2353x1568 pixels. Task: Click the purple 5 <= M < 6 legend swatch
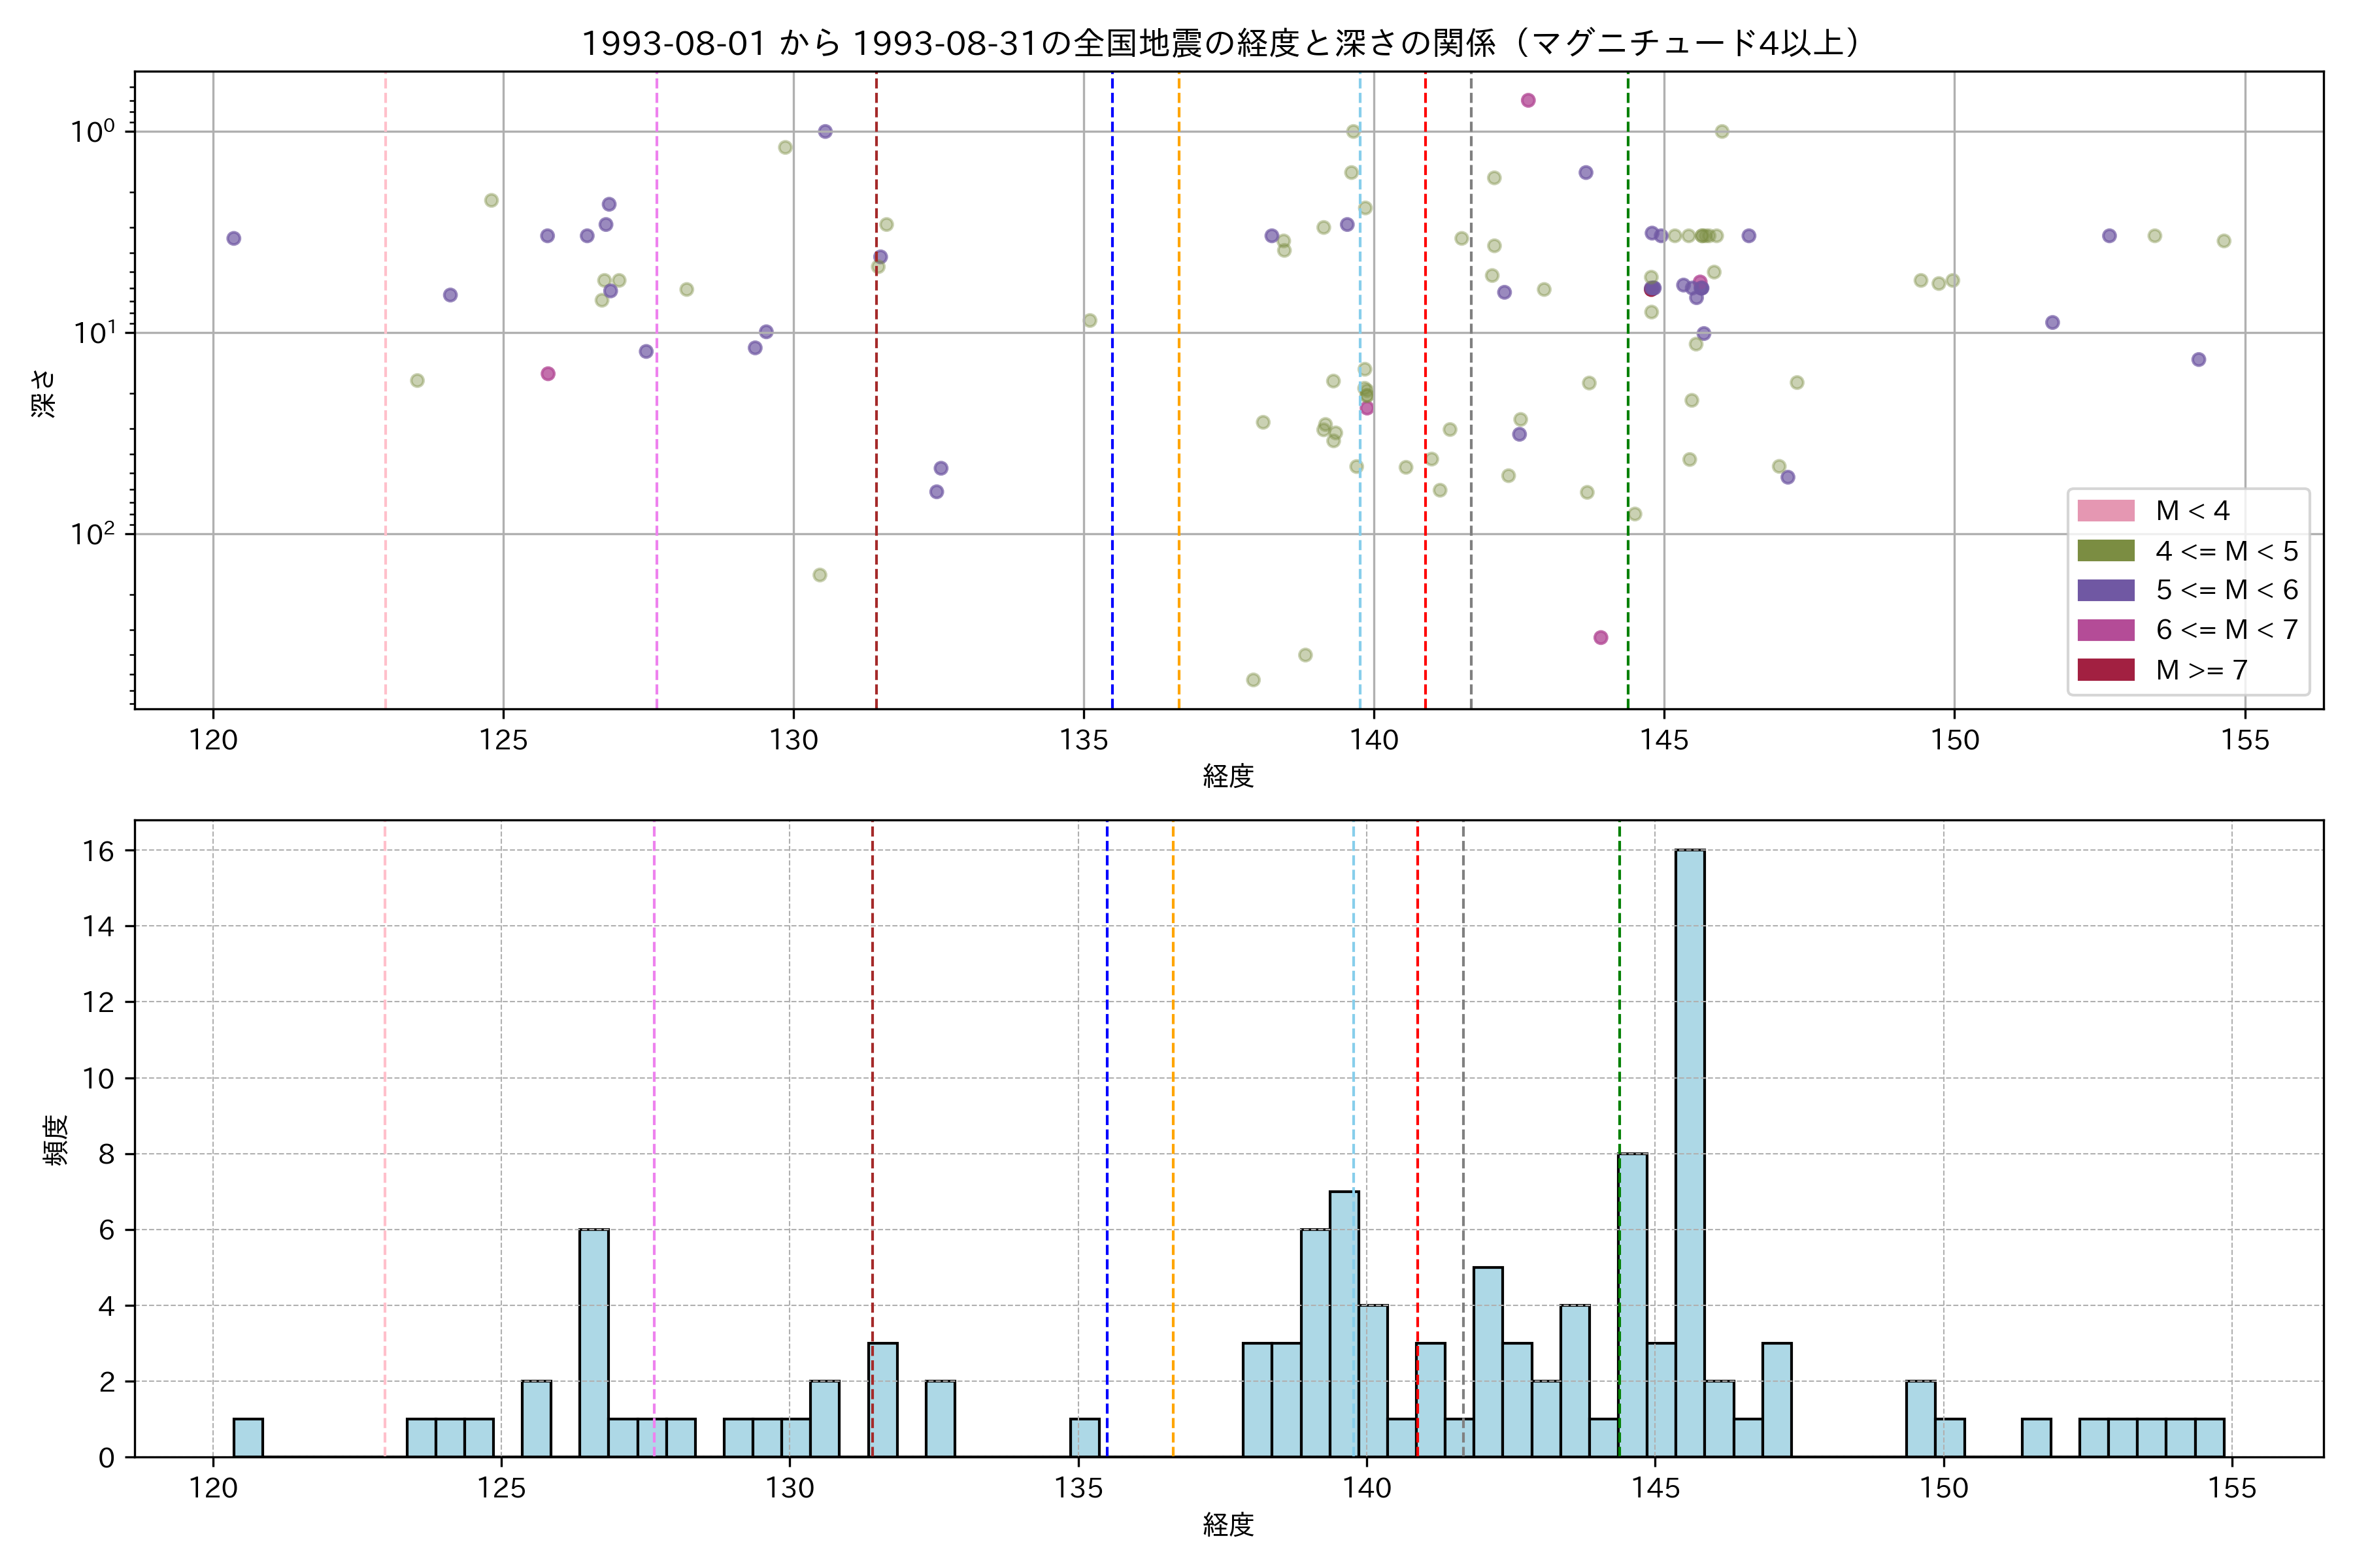(x=2106, y=590)
